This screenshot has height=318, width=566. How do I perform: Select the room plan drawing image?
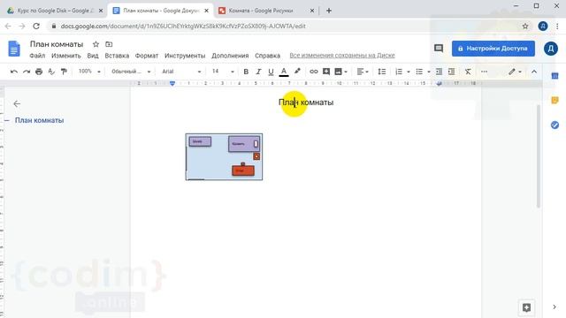[x=224, y=157]
